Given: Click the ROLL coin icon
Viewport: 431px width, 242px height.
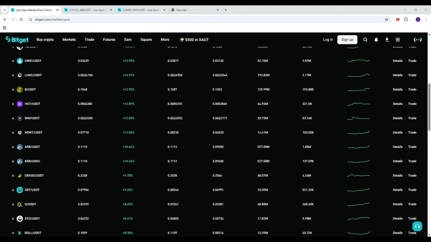Looking at the screenshot, I should [x=20, y=233].
